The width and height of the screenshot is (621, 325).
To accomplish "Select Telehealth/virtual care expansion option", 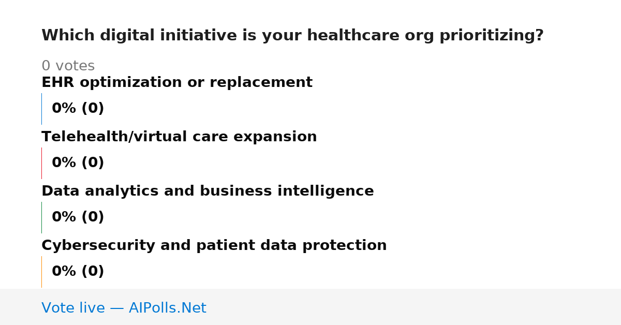I will [179, 137].
